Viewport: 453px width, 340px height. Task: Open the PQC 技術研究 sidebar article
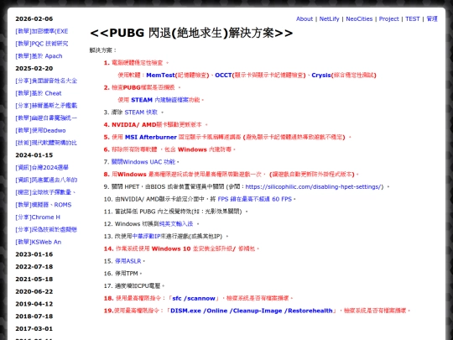(x=42, y=44)
